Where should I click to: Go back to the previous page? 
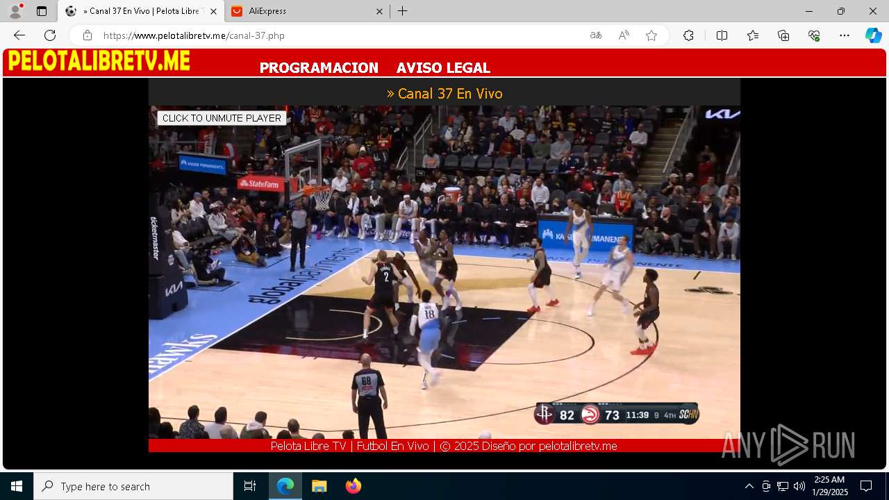pos(19,35)
